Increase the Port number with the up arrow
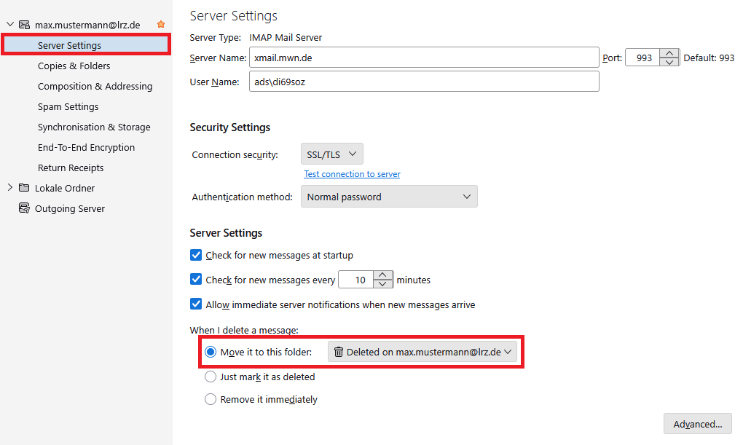 669,53
